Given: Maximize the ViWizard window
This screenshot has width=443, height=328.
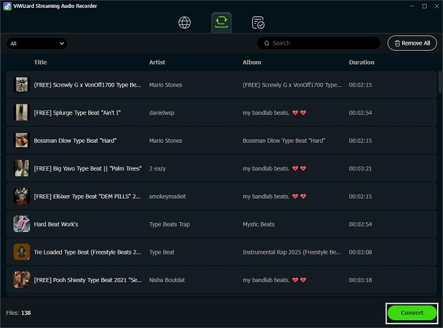Looking at the screenshot, I should (x=425, y=6).
